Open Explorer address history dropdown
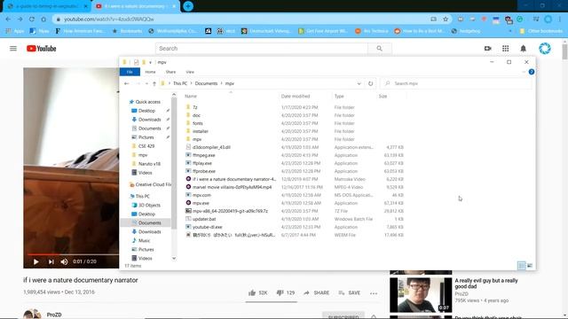 [359, 83]
